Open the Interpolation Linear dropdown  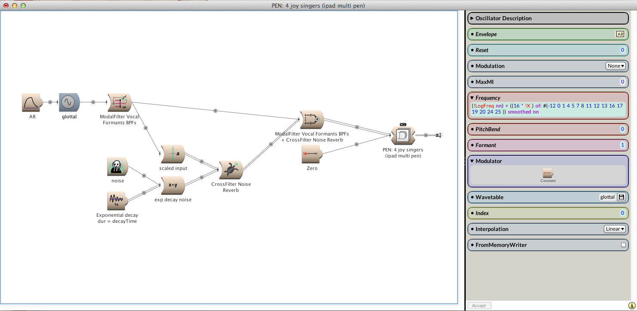tap(615, 229)
